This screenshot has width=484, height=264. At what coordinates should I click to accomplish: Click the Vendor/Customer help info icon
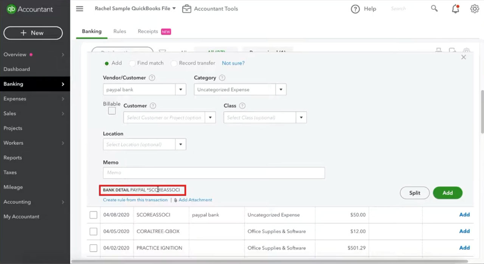[x=152, y=78]
